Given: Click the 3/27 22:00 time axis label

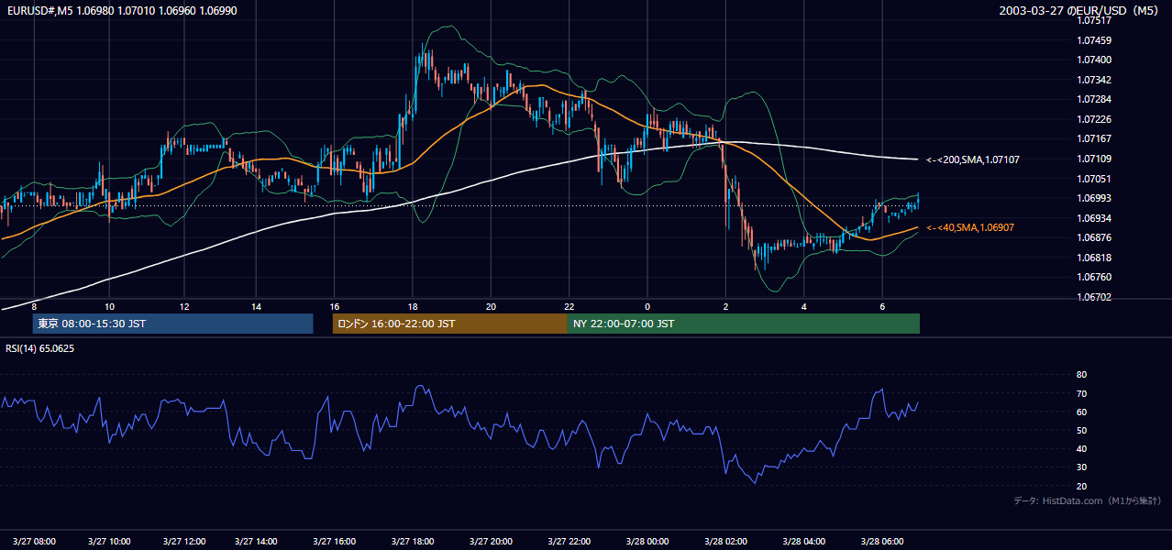Looking at the screenshot, I should coord(569,541).
